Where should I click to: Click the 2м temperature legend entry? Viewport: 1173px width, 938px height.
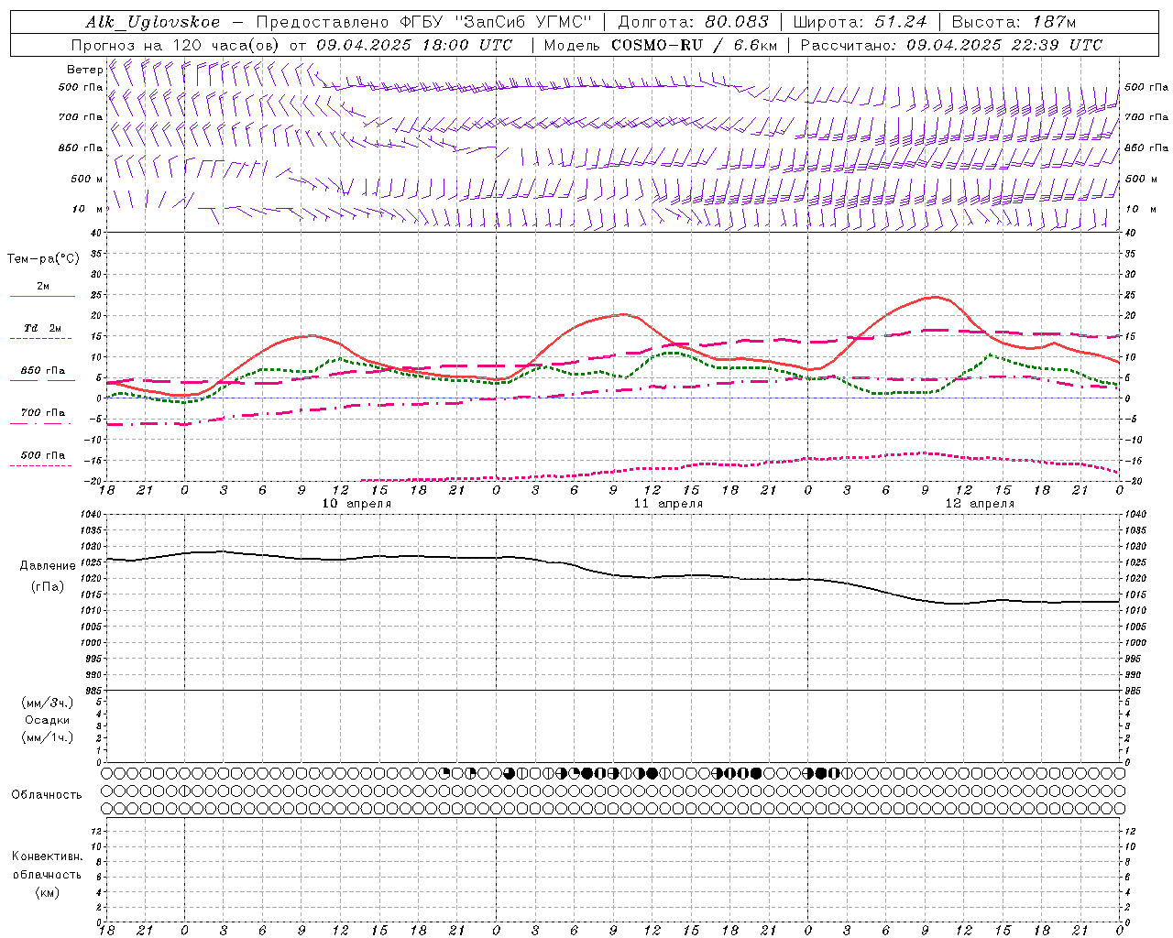[43, 286]
